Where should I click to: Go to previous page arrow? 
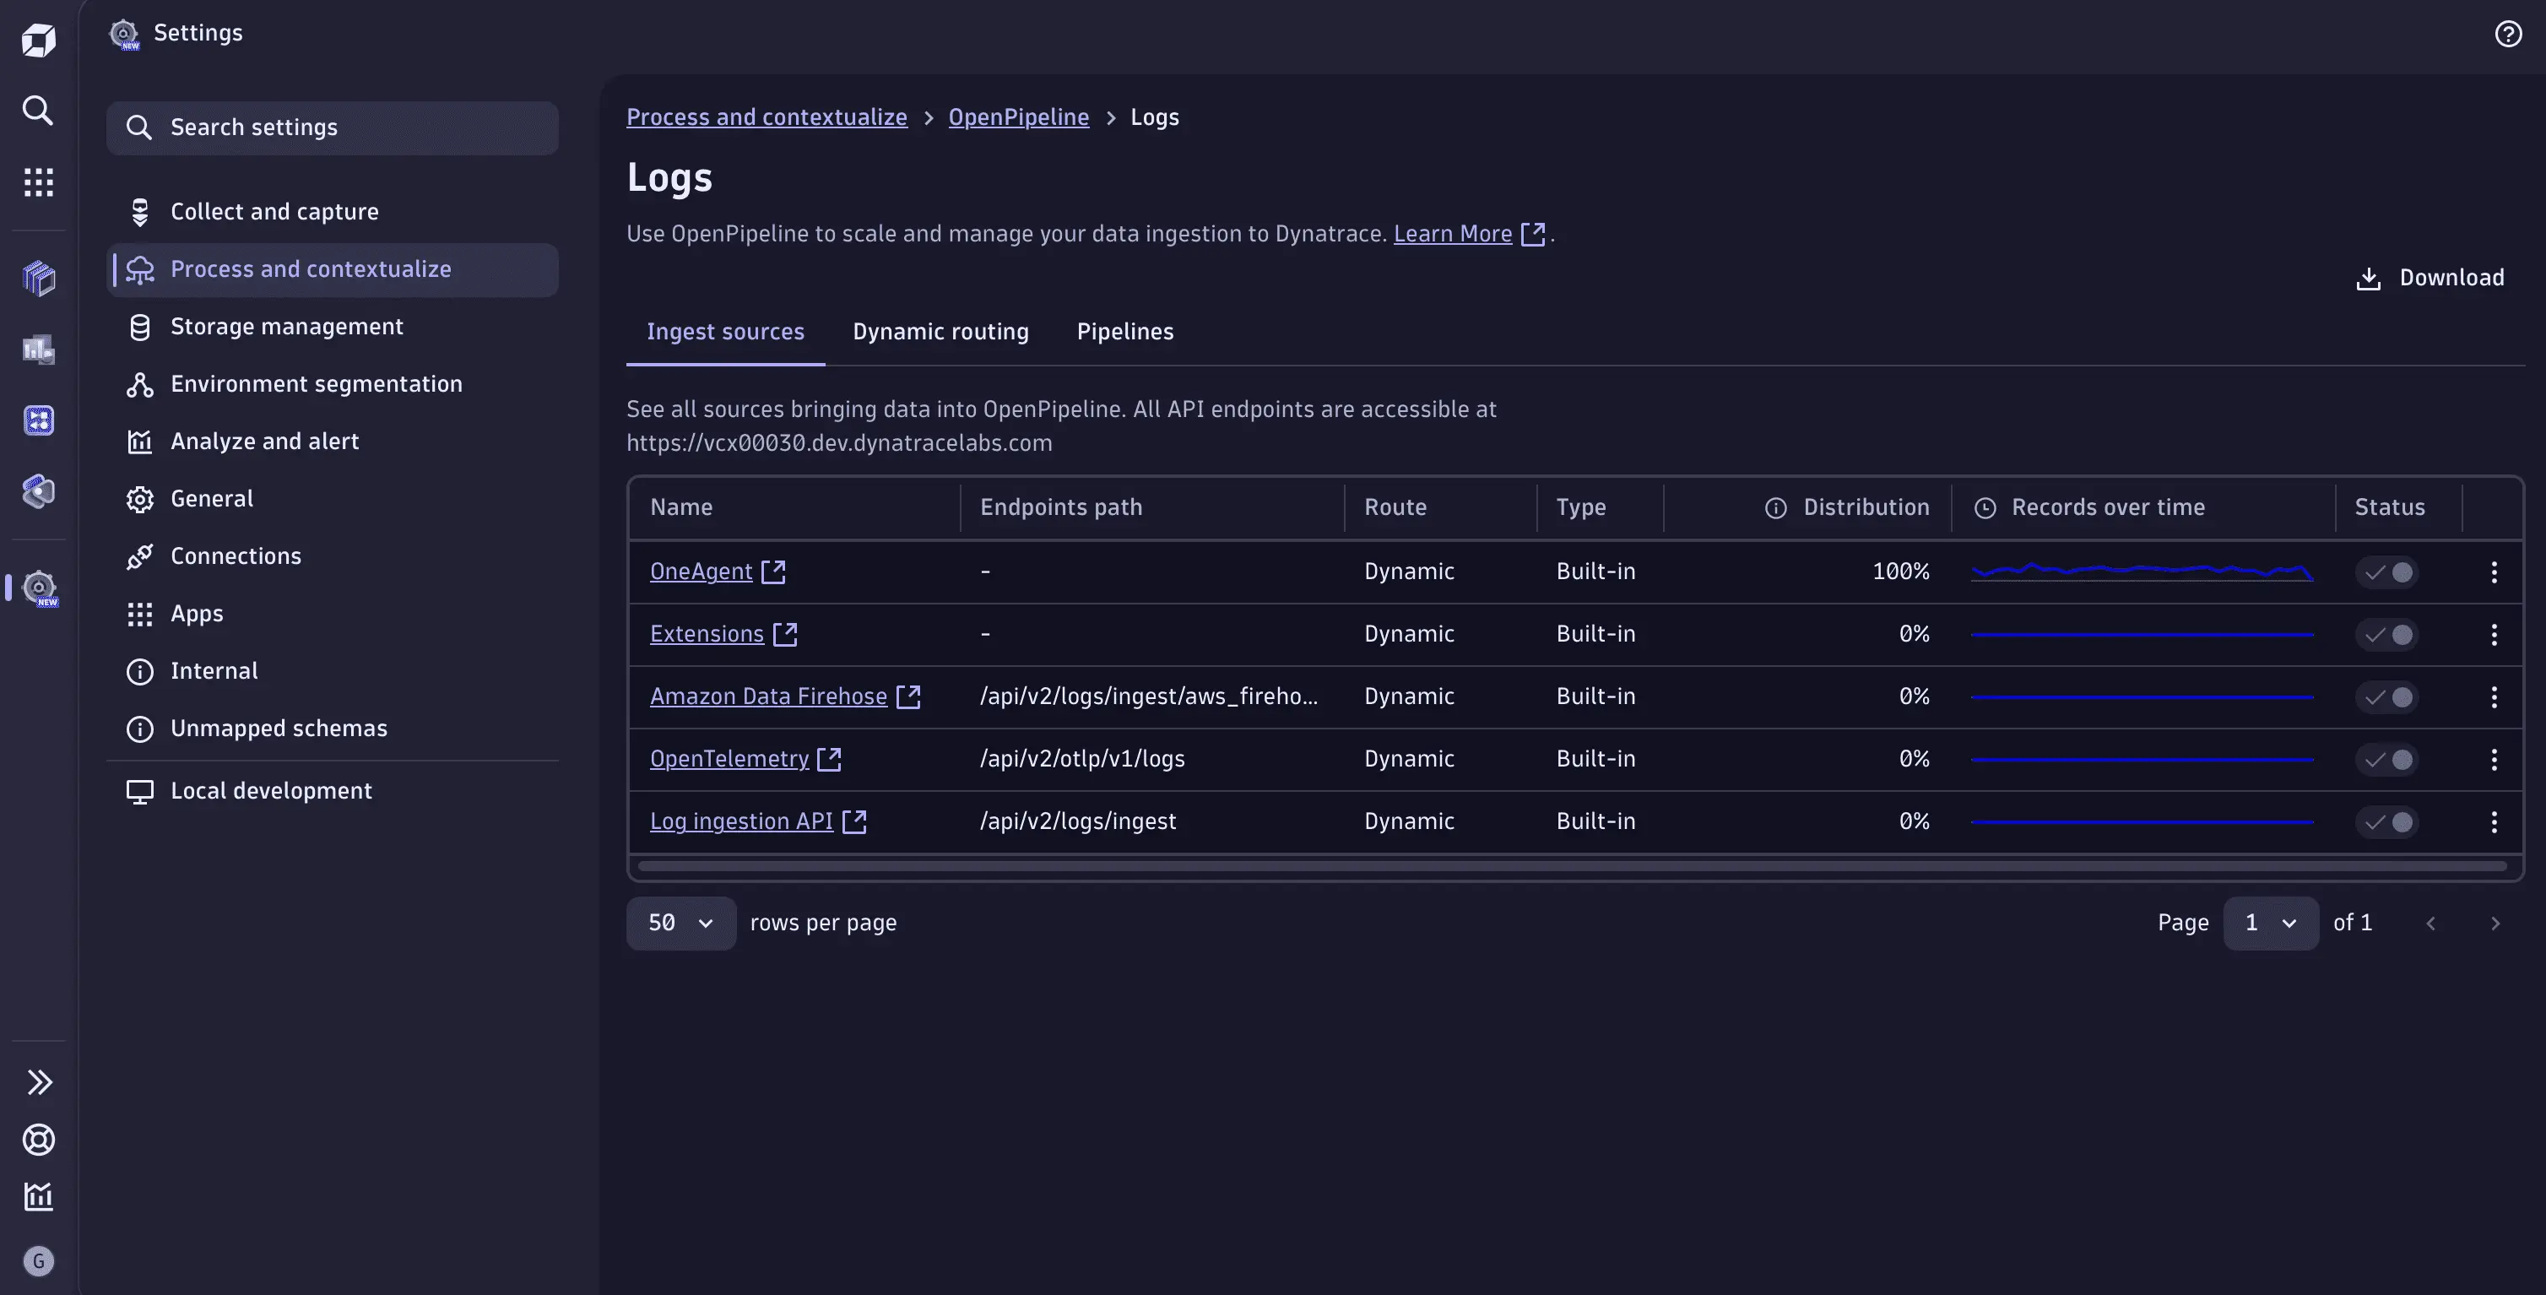2430,924
